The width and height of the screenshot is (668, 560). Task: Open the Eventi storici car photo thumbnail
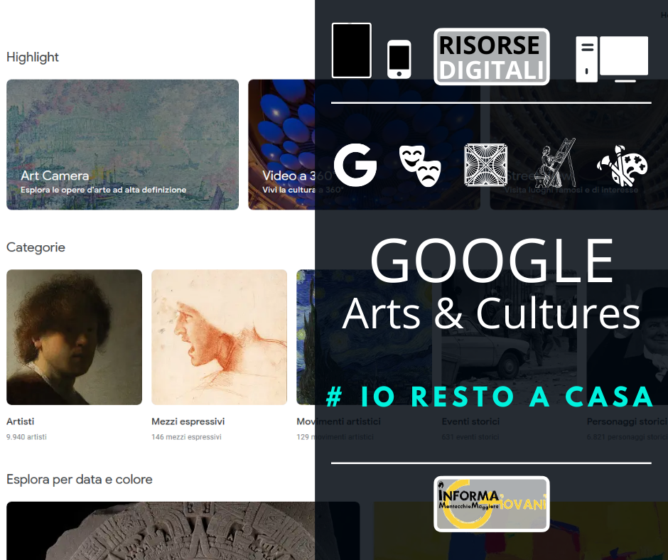(509, 337)
